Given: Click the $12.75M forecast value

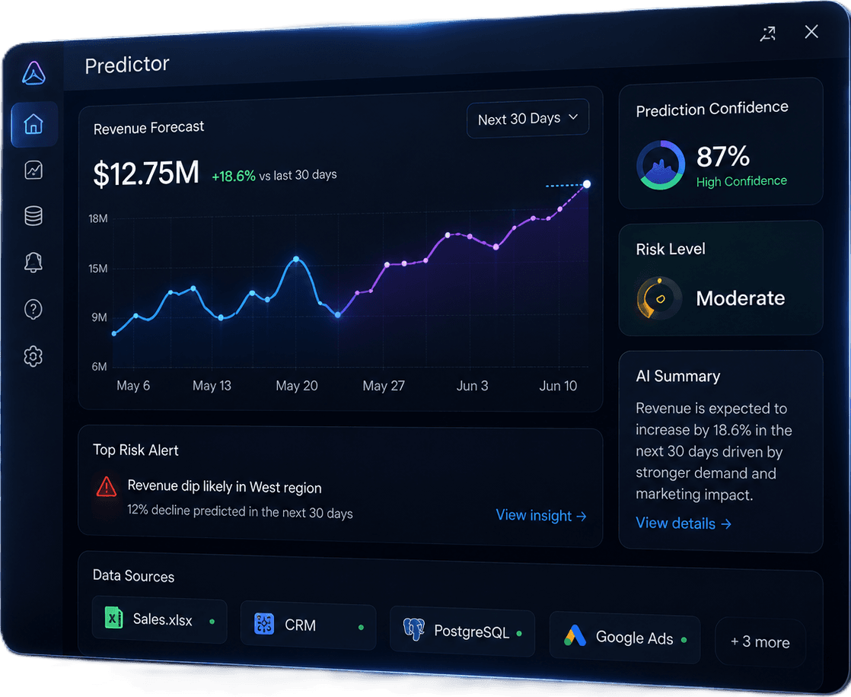Looking at the screenshot, I should click(x=146, y=173).
